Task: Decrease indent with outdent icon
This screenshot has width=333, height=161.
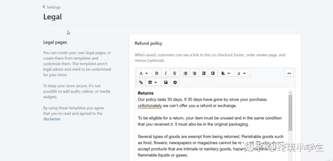Action: (204, 73)
